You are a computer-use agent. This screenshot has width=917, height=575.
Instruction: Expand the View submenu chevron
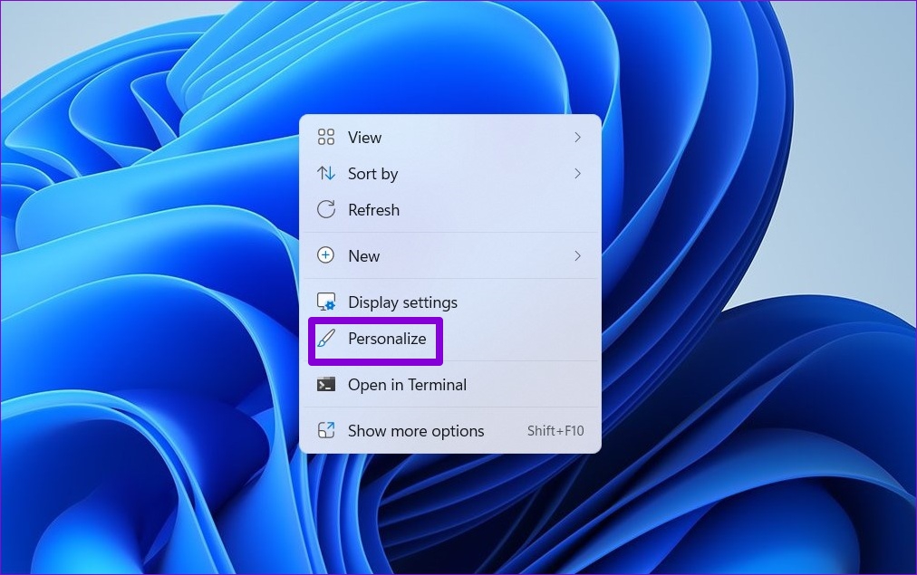[578, 138]
